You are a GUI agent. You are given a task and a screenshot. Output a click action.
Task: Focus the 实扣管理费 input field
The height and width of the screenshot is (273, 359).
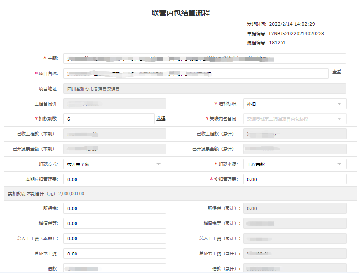(294, 180)
